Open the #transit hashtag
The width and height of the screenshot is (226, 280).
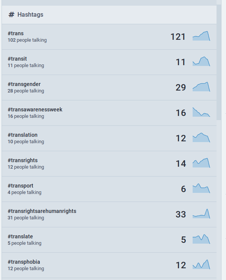click(x=17, y=59)
